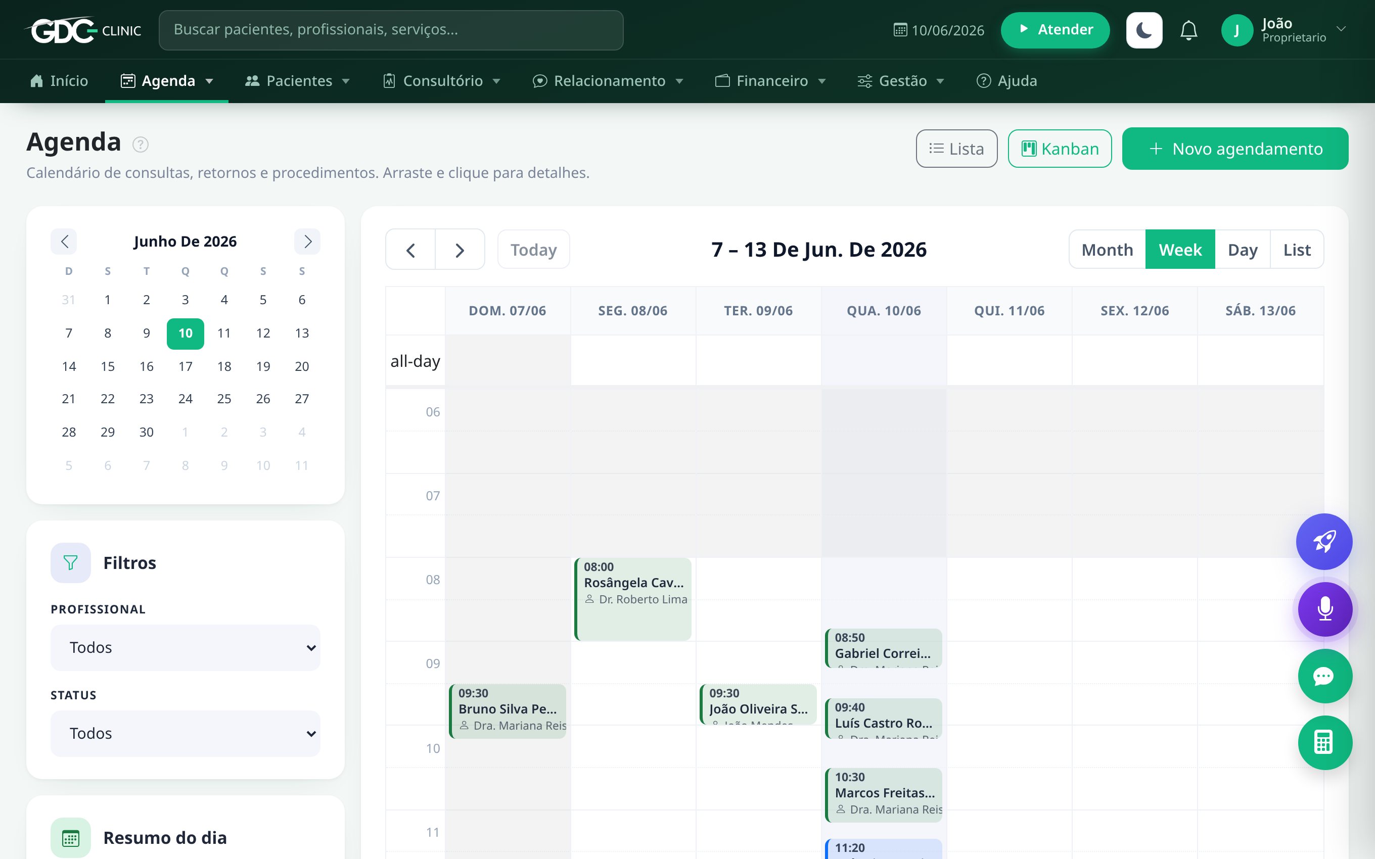Viewport: 1375px width, 859px height.
Task: Go to previous month in mini calendar
Action: click(x=64, y=242)
